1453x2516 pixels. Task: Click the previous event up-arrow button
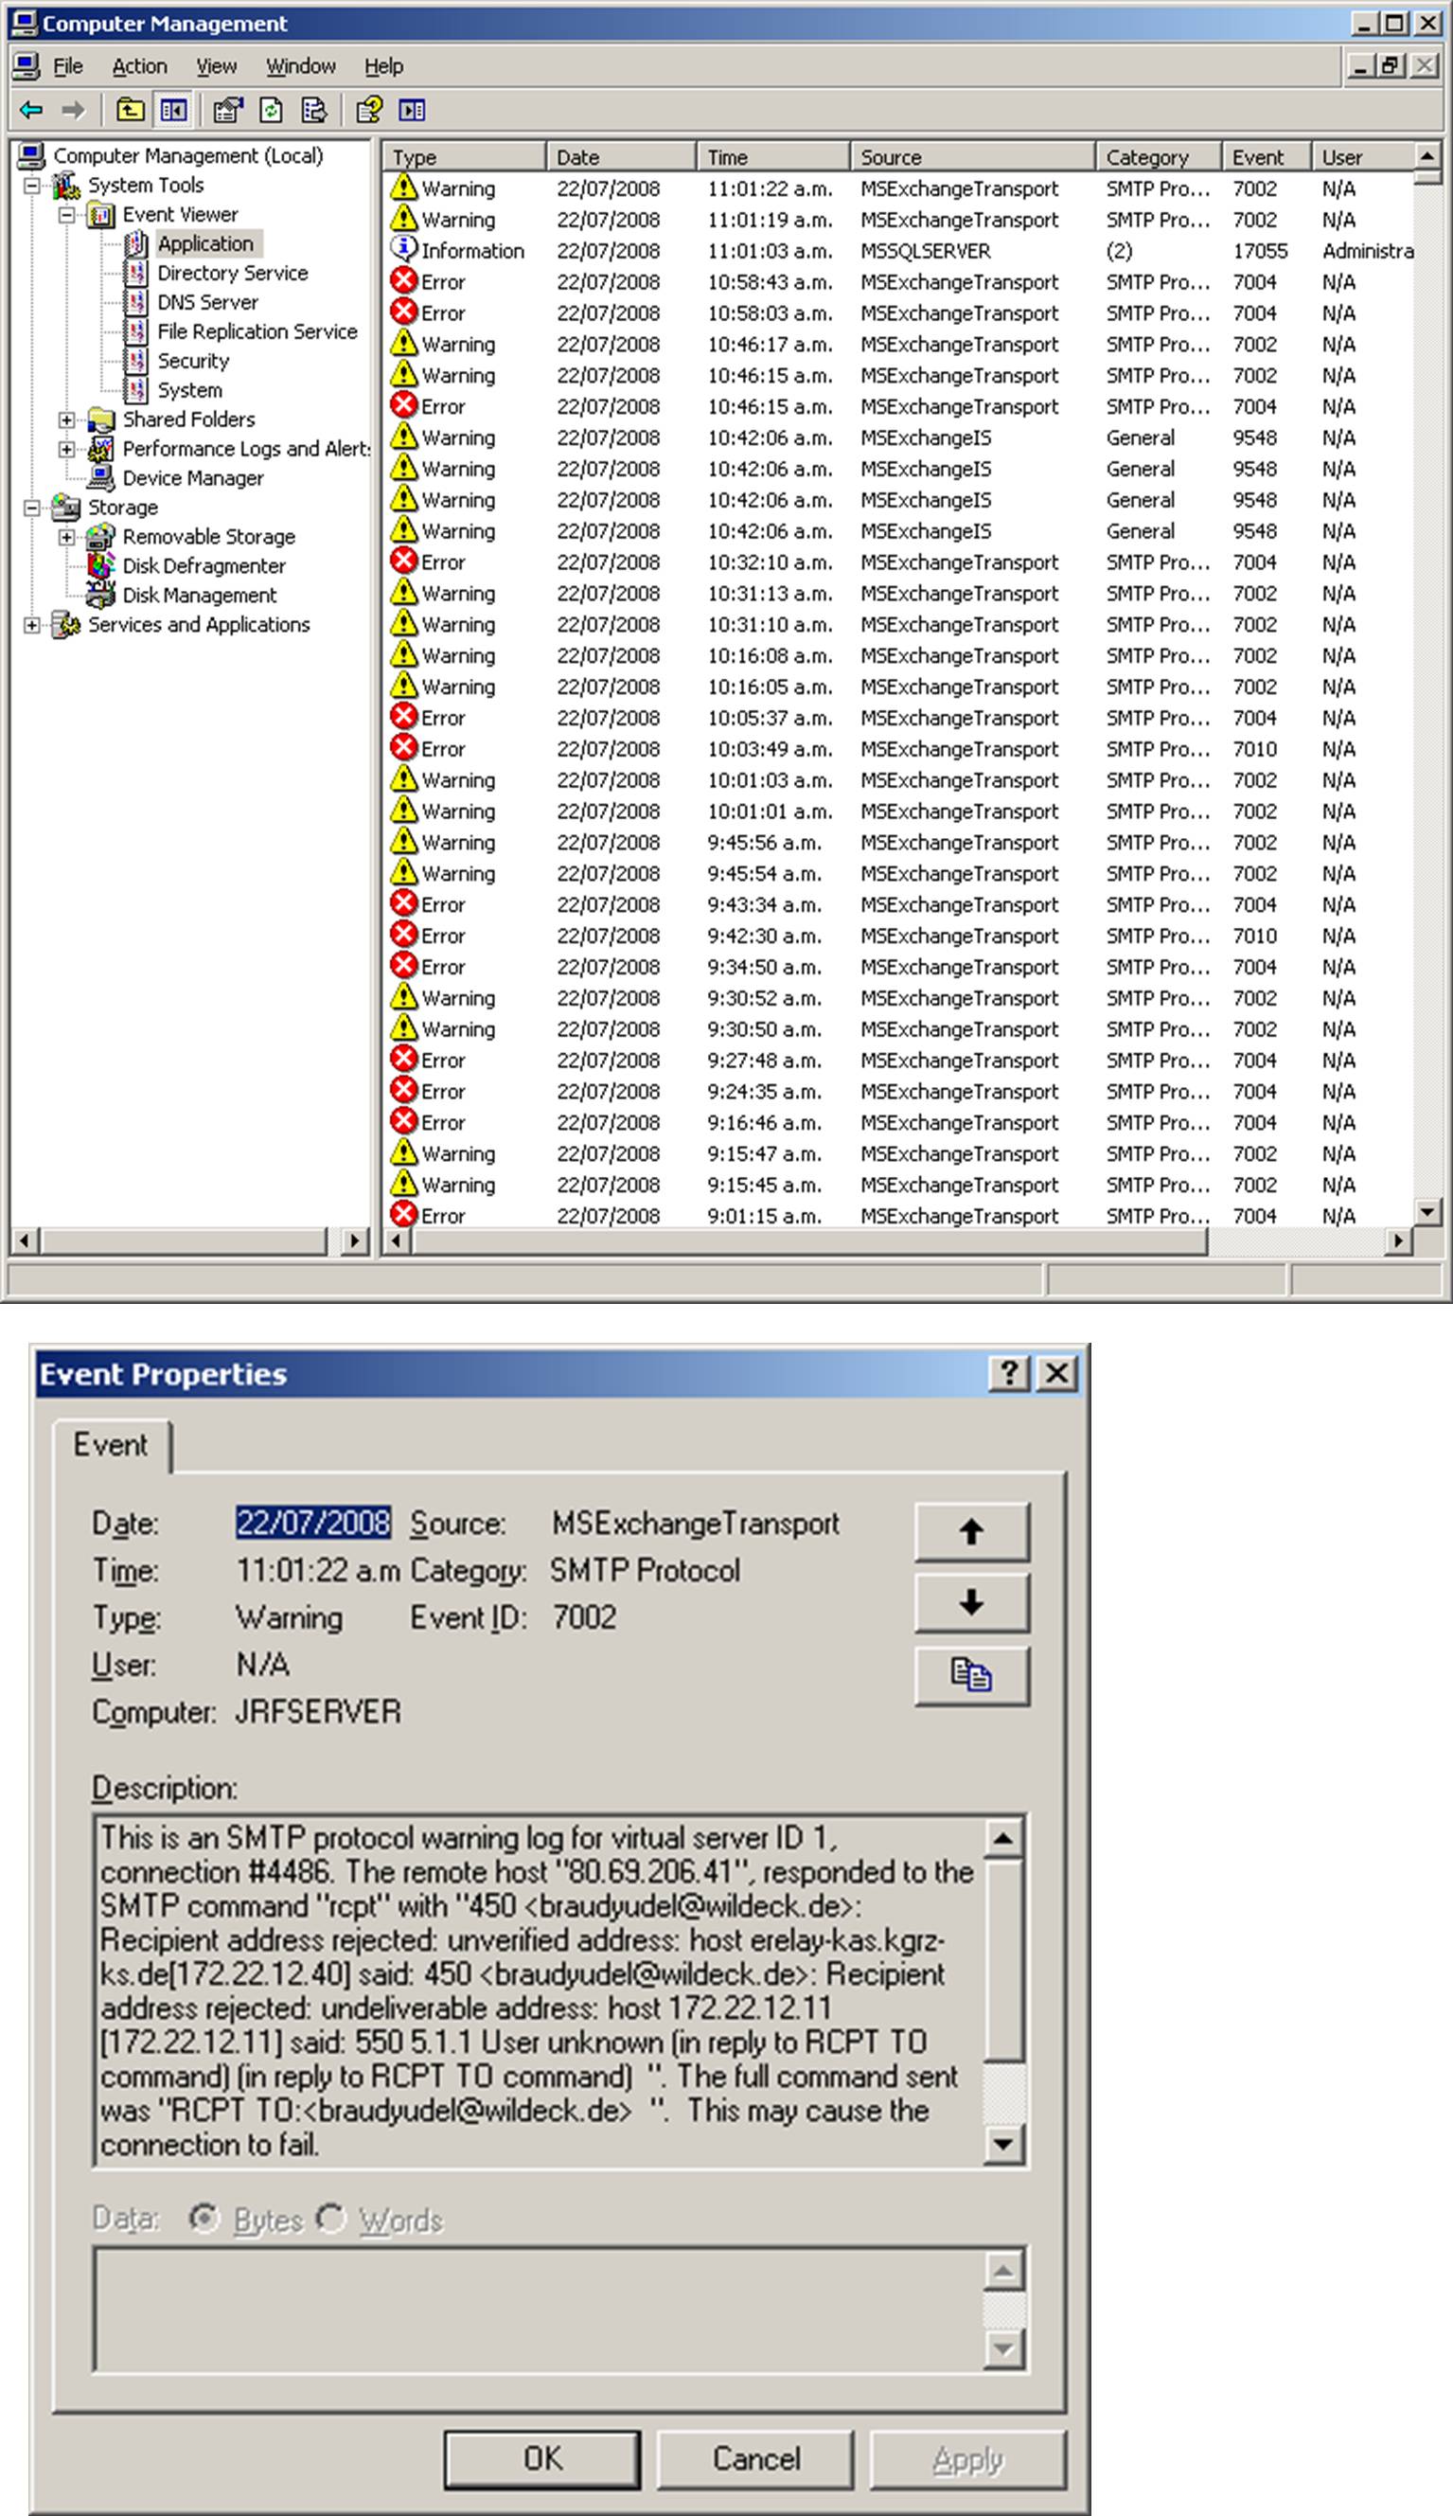click(971, 1531)
